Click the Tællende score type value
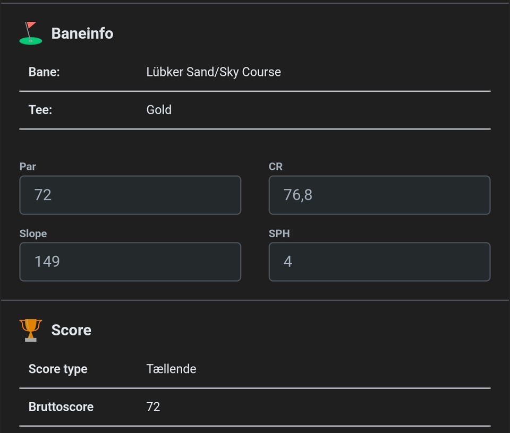The image size is (510, 433). click(171, 369)
